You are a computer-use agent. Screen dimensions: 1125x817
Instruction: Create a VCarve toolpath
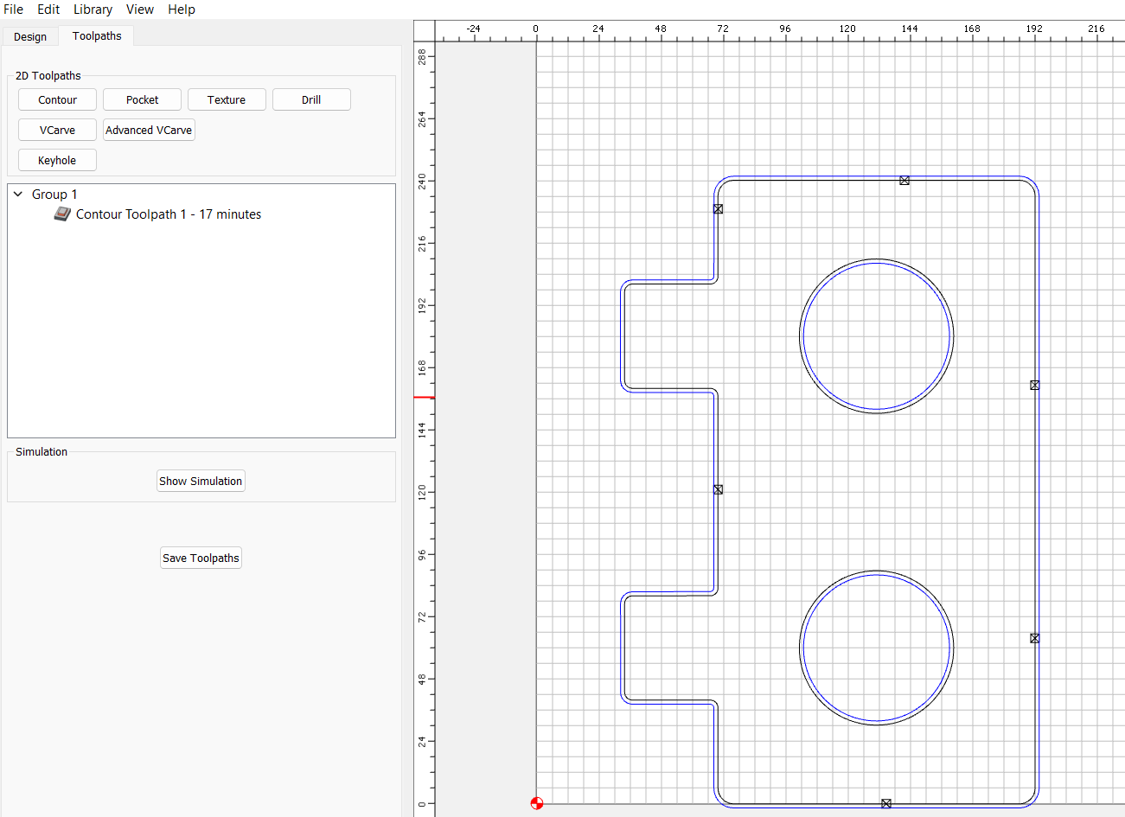click(x=57, y=130)
